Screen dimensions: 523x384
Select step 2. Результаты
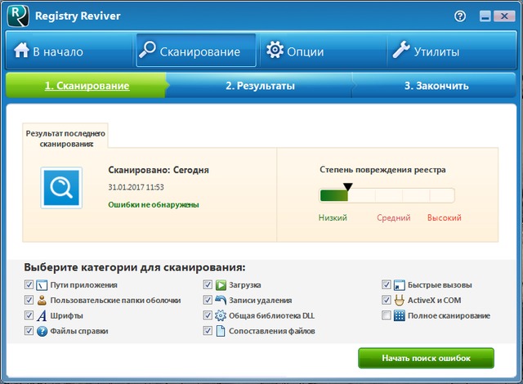[x=260, y=85]
